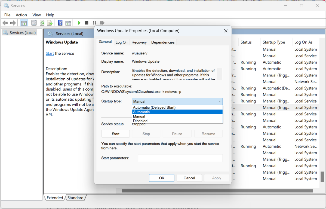The height and width of the screenshot is (209, 326).
Task: Click the vertical scrollbar of the services list
Action: pos(322,177)
